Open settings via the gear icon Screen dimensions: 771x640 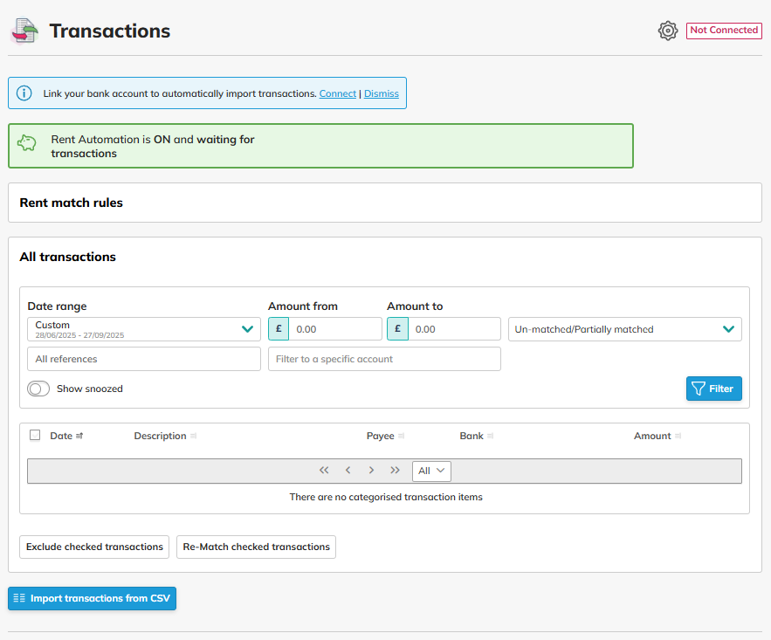tap(668, 31)
